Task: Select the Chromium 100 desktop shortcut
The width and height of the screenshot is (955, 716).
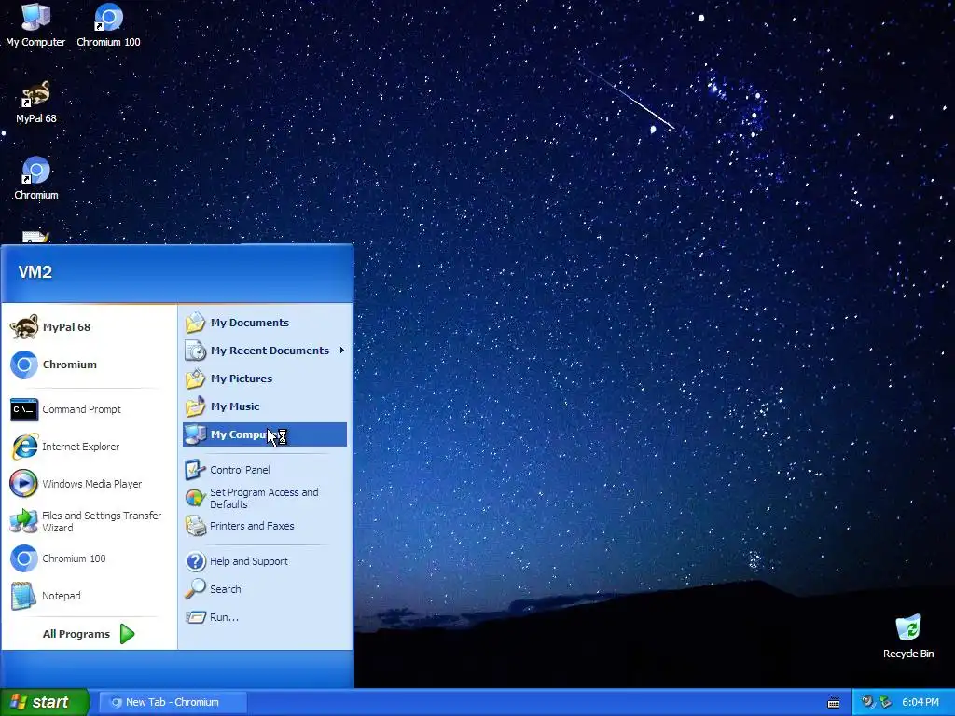Action: point(108,25)
